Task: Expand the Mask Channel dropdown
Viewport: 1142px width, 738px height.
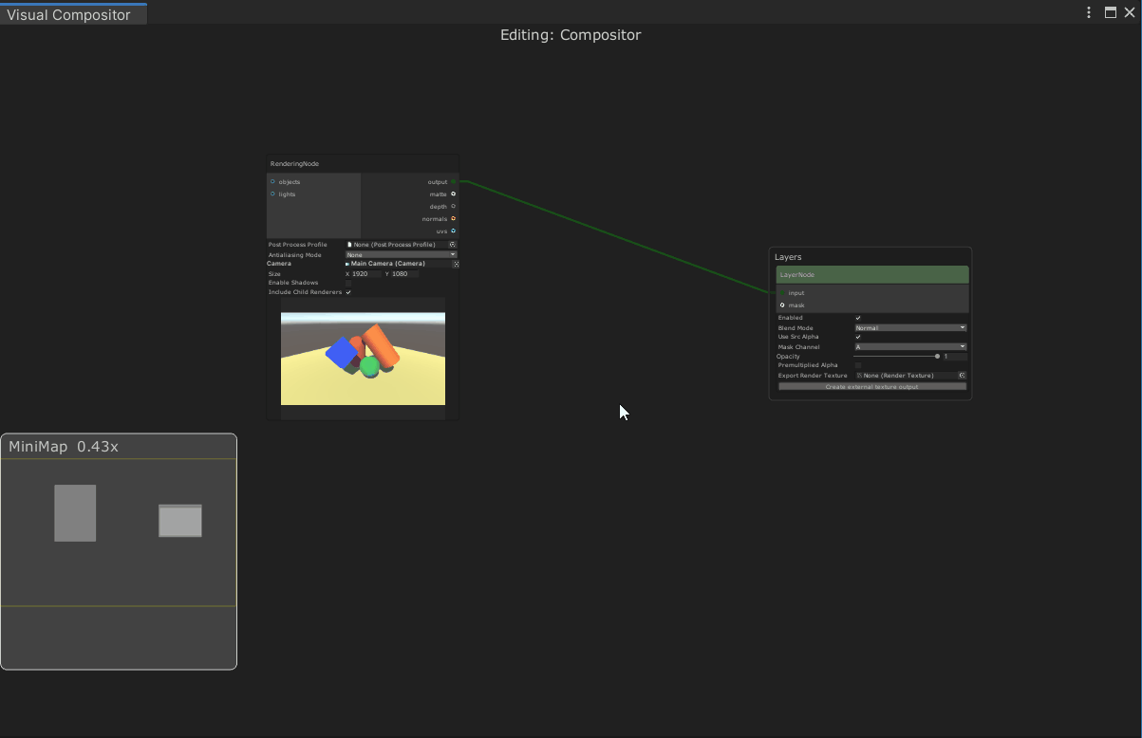Action: pyautogui.click(x=910, y=347)
